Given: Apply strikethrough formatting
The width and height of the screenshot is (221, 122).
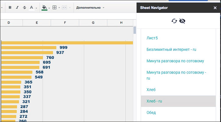Looking at the screenshot, I should [x=24, y=8].
